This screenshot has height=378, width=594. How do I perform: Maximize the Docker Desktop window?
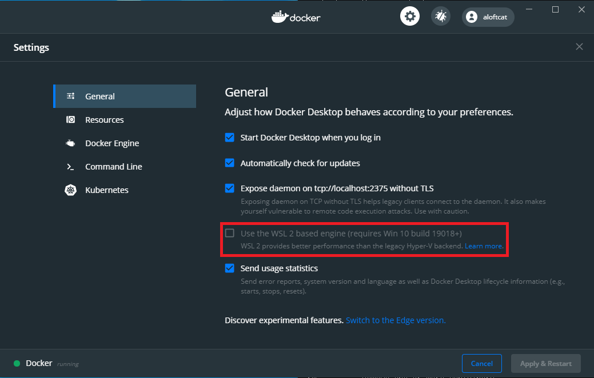pyautogui.click(x=555, y=10)
